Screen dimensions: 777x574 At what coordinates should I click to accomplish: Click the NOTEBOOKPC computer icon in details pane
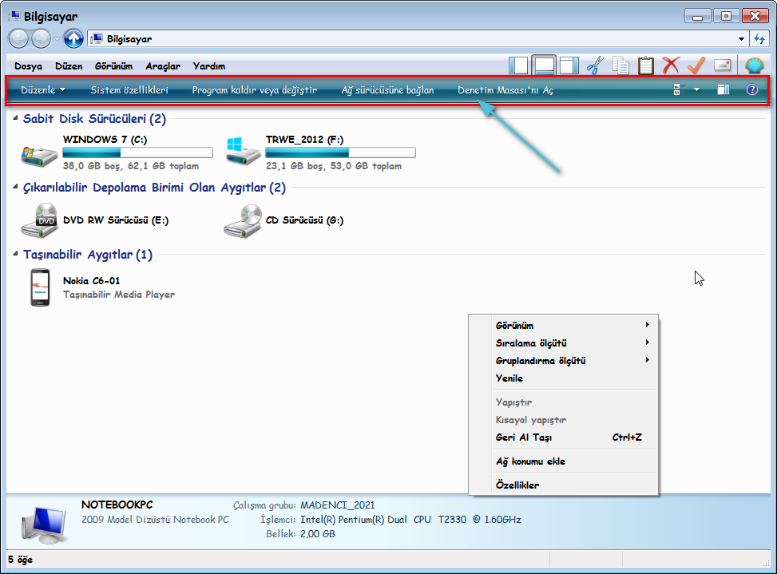click(x=44, y=525)
